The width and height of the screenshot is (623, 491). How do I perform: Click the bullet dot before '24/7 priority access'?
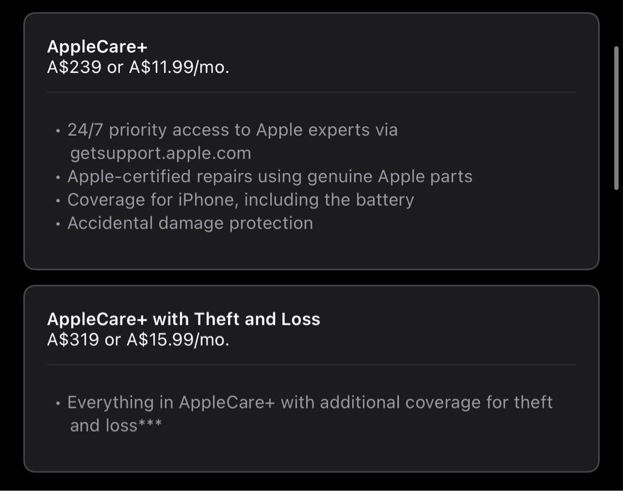pos(58,132)
